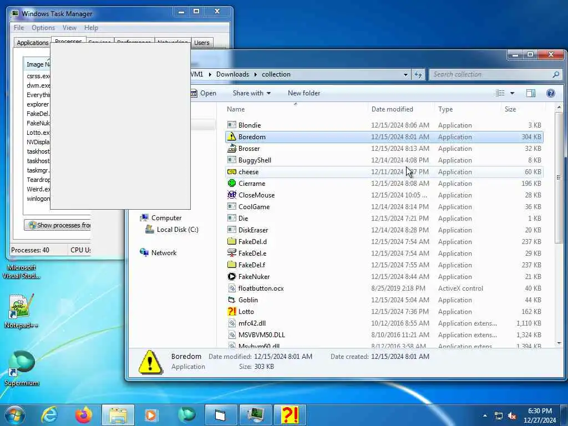This screenshot has width=568, height=426.
Task: Click the file list vertical scrollbar thumb
Action: [x=559, y=177]
